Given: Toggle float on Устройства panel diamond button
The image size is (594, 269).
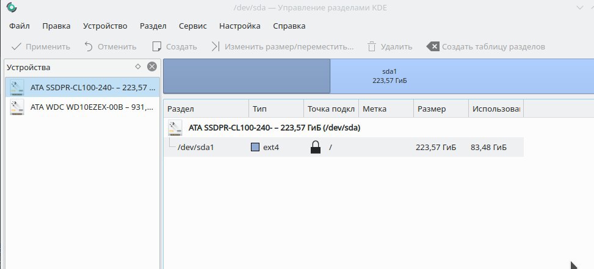Looking at the screenshot, I should [x=138, y=66].
